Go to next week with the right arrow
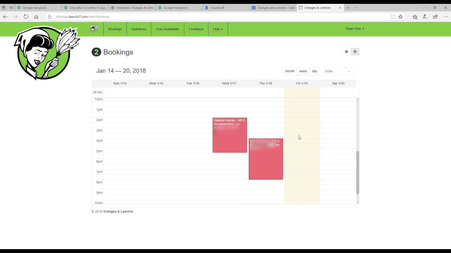451x253 pixels. (x=349, y=71)
